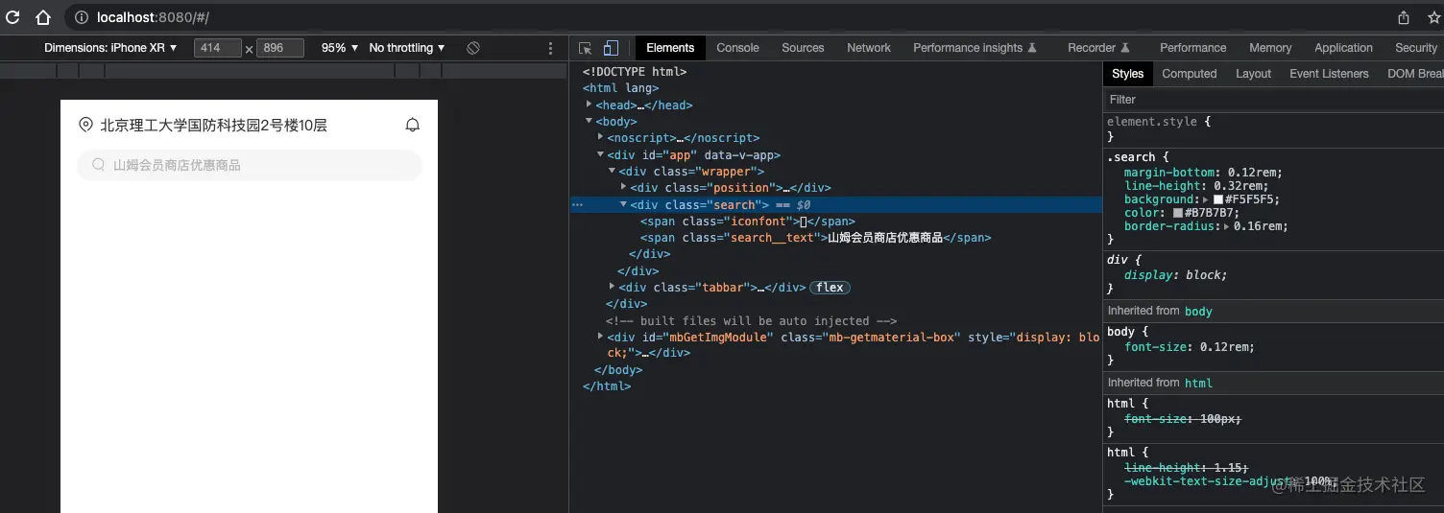This screenshot has height=513, width=1444.
Task: Tap the address text 北京理工大学国防科技园2号楼10层
Action: click(213, 125)
